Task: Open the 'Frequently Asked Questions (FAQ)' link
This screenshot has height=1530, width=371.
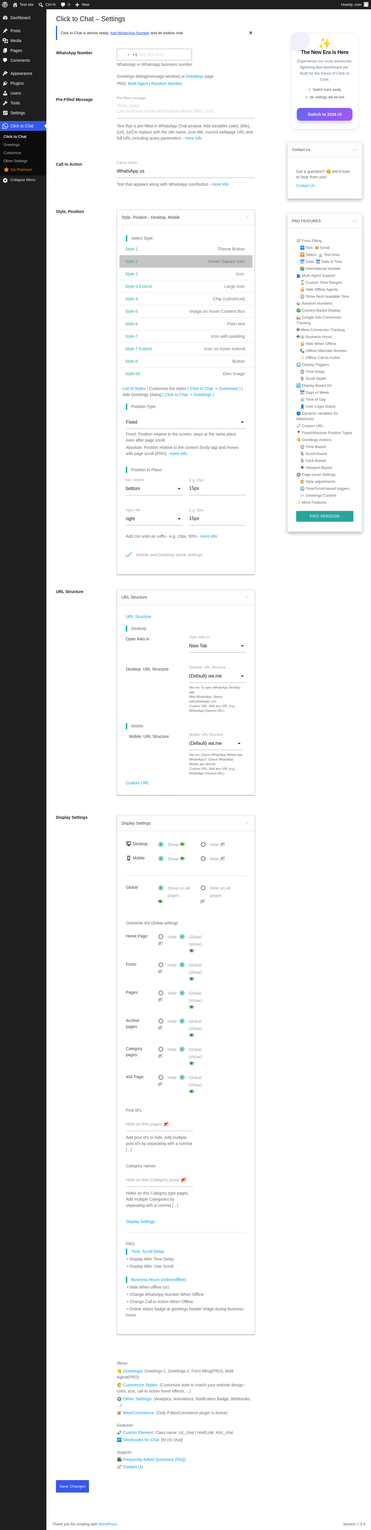Action: click(154, 1459)
